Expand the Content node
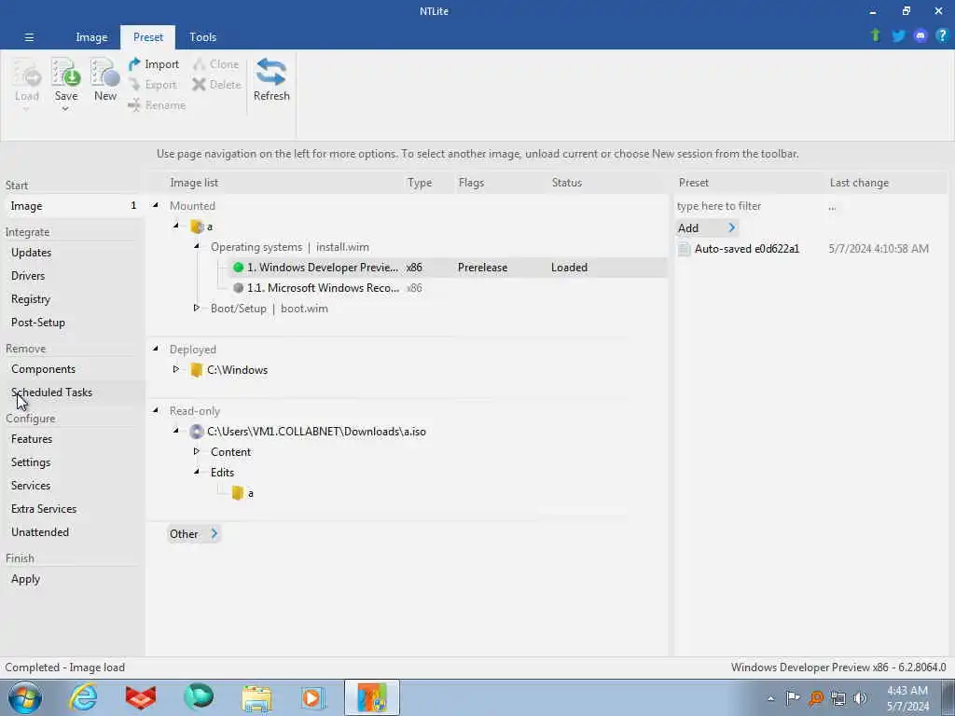The width and height of the screenshot is (955, 716). (196, 451)
